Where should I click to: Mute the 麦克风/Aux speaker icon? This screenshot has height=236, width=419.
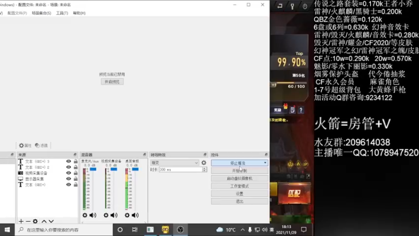pos(93,215)
